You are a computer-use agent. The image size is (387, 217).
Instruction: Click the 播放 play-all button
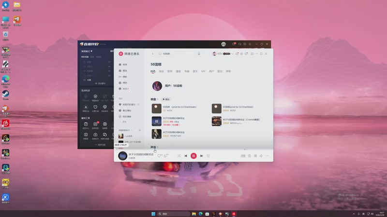point(166,99)
